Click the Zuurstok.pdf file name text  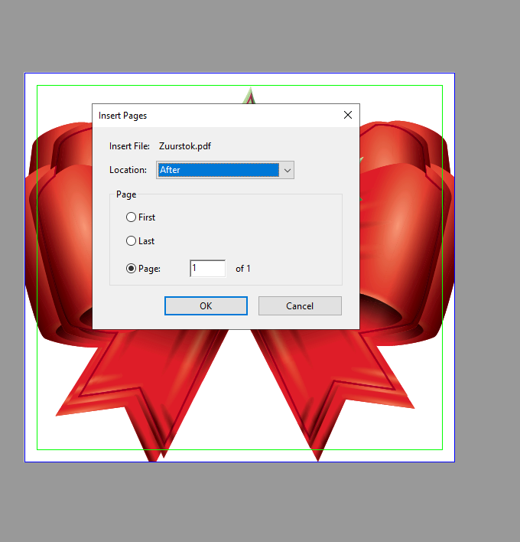click(x=185, y=146)
